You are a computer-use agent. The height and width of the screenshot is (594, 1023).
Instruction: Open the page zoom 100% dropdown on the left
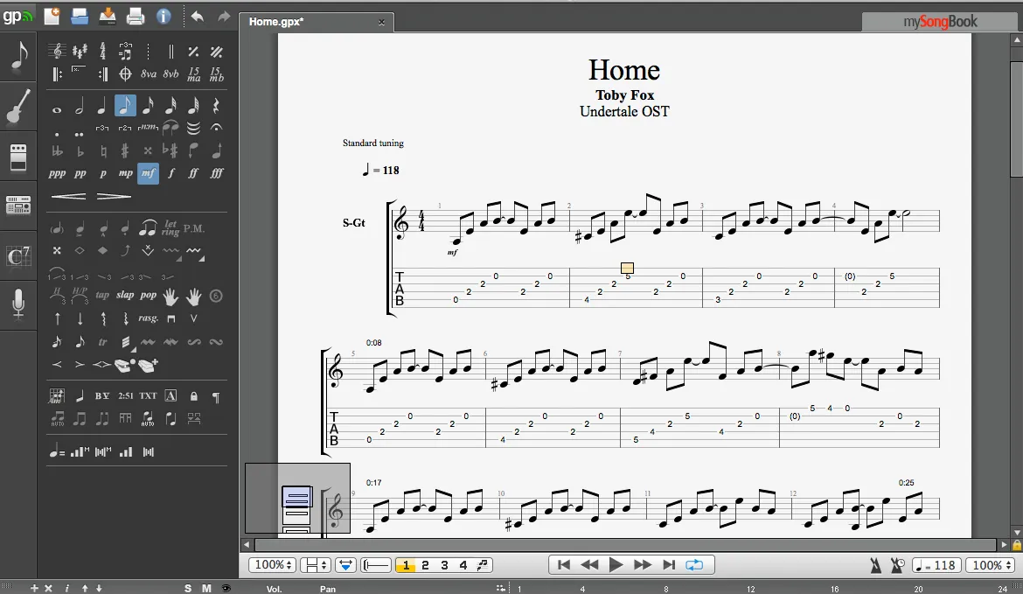pyautogui.click(x=273, y=564)
